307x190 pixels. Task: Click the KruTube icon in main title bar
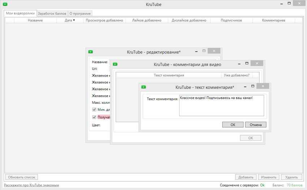(5, 5)
